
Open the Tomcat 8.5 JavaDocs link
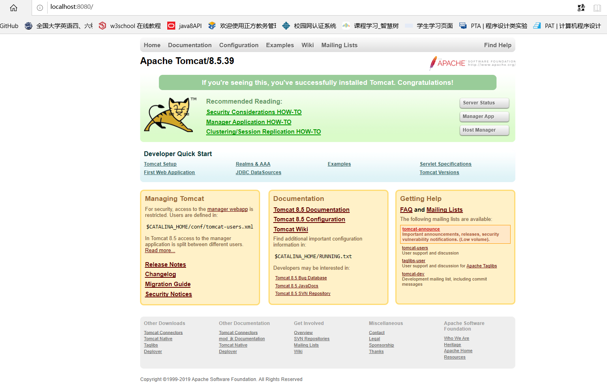click(296, 286)
